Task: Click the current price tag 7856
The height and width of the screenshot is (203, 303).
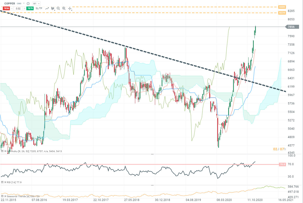Action: pyautogui.click(x=292, y=27)
